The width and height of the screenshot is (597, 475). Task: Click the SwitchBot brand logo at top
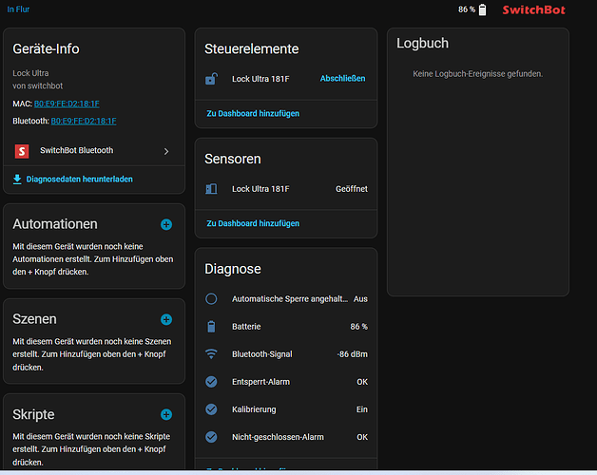coord(534,9)
